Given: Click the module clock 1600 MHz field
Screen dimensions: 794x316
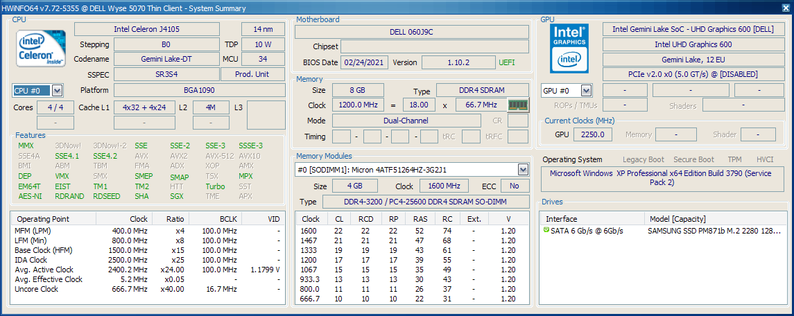Looking at the screenshot, I should tap(444, 185).
